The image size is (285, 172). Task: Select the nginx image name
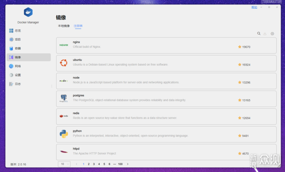(x=76, y=42)
